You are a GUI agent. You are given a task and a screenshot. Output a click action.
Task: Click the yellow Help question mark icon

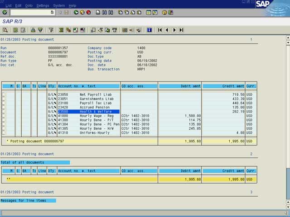(164, 12)
